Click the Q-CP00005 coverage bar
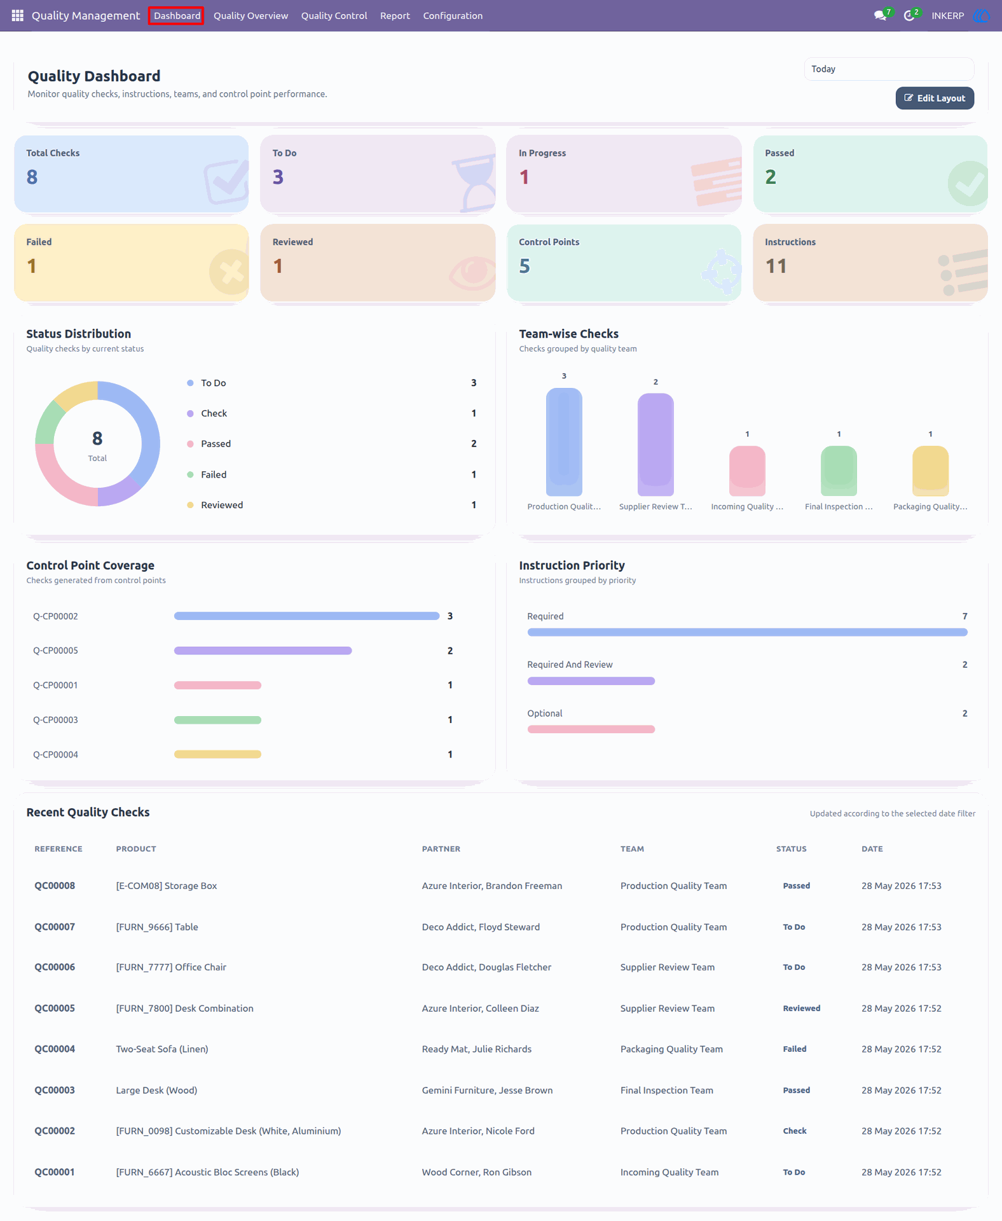Viewport: 1002px width, 1221px height. [263, 651]
